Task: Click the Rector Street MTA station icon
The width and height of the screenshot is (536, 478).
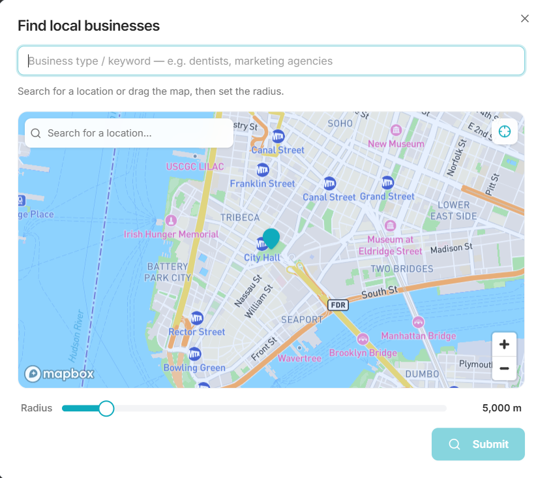Action: click(x=196, y=318)
